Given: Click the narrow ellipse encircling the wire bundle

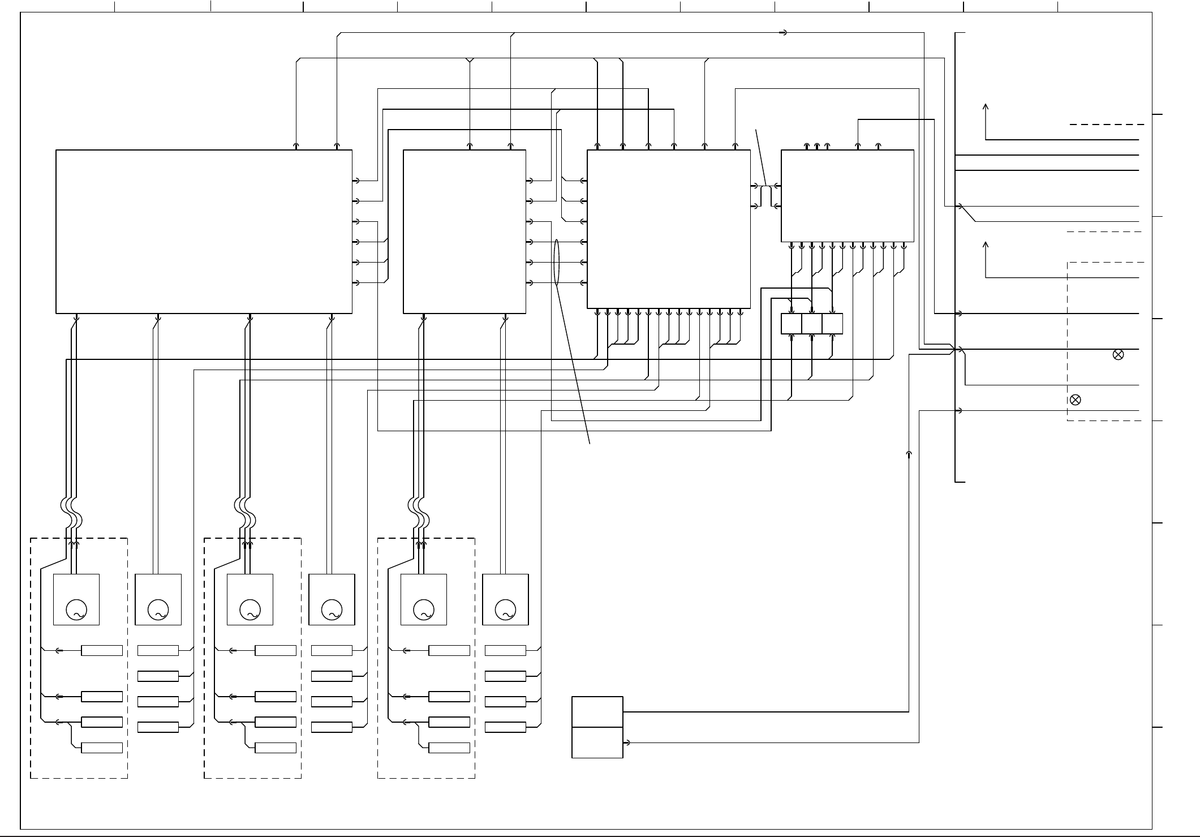Looking at the screenshot, I should (x=556, y=263).
